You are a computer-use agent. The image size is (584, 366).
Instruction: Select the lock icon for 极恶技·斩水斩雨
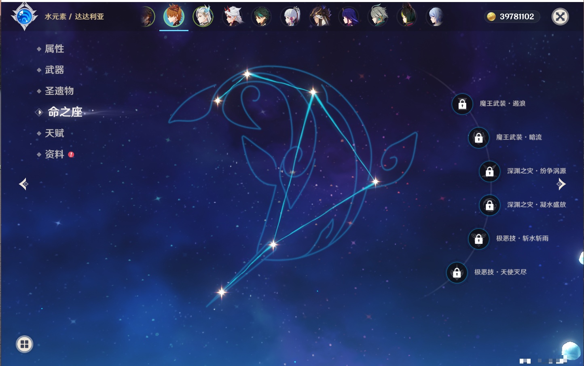pyautogui.click(x=478, y=239)
